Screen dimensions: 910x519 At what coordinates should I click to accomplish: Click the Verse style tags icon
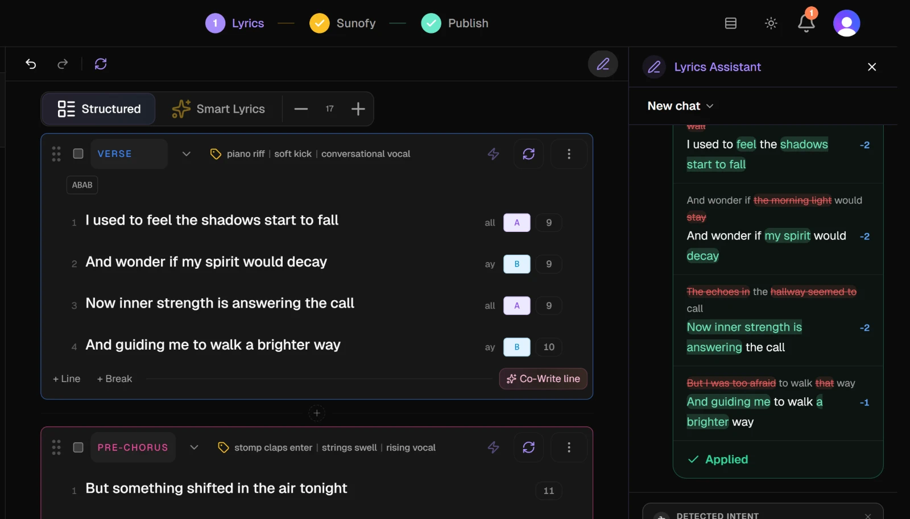click(216, 154)
